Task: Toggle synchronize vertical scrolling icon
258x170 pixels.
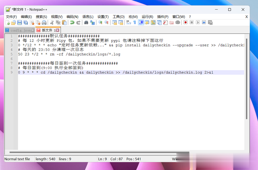Action: point(114,23)
